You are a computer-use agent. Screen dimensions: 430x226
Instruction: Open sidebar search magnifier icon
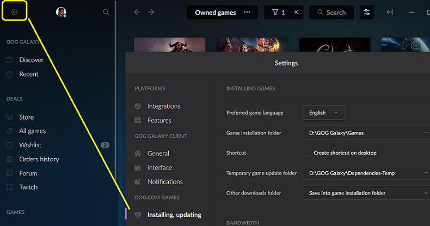point(106,12)
